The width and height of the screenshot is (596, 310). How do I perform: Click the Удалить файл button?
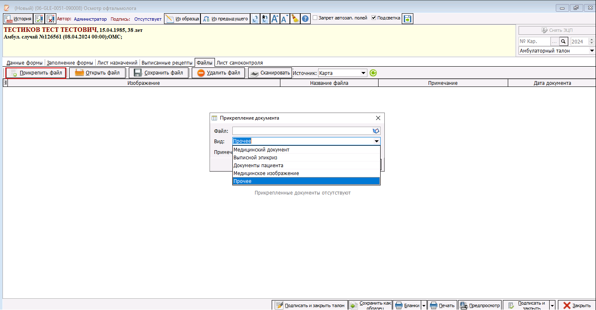219,73
